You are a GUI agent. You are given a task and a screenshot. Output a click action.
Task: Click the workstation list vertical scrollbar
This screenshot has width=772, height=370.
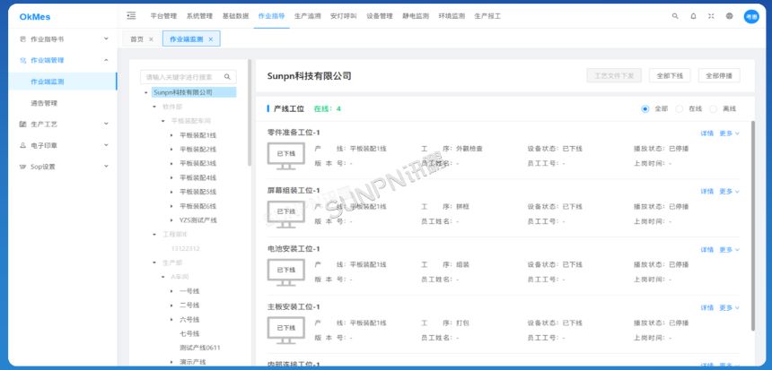click(x=752, y=226)
